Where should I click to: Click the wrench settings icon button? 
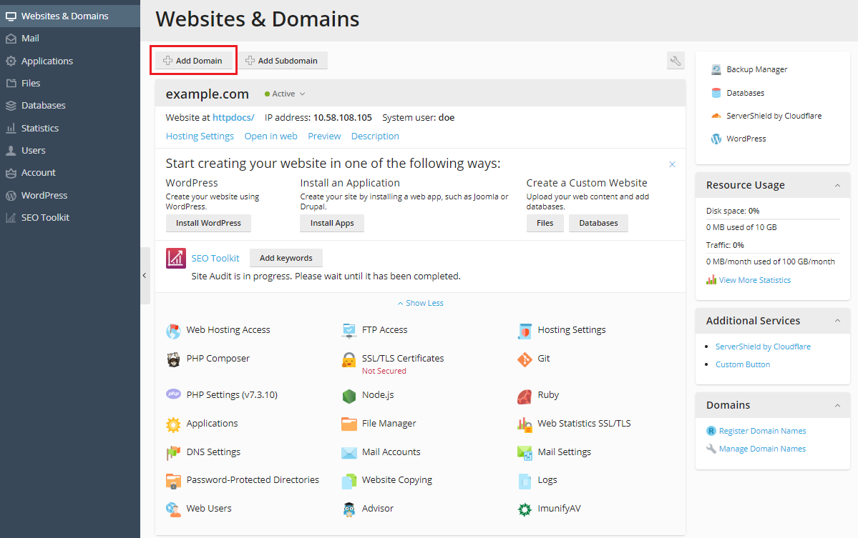pyautogui.click(x=675, y=61)
